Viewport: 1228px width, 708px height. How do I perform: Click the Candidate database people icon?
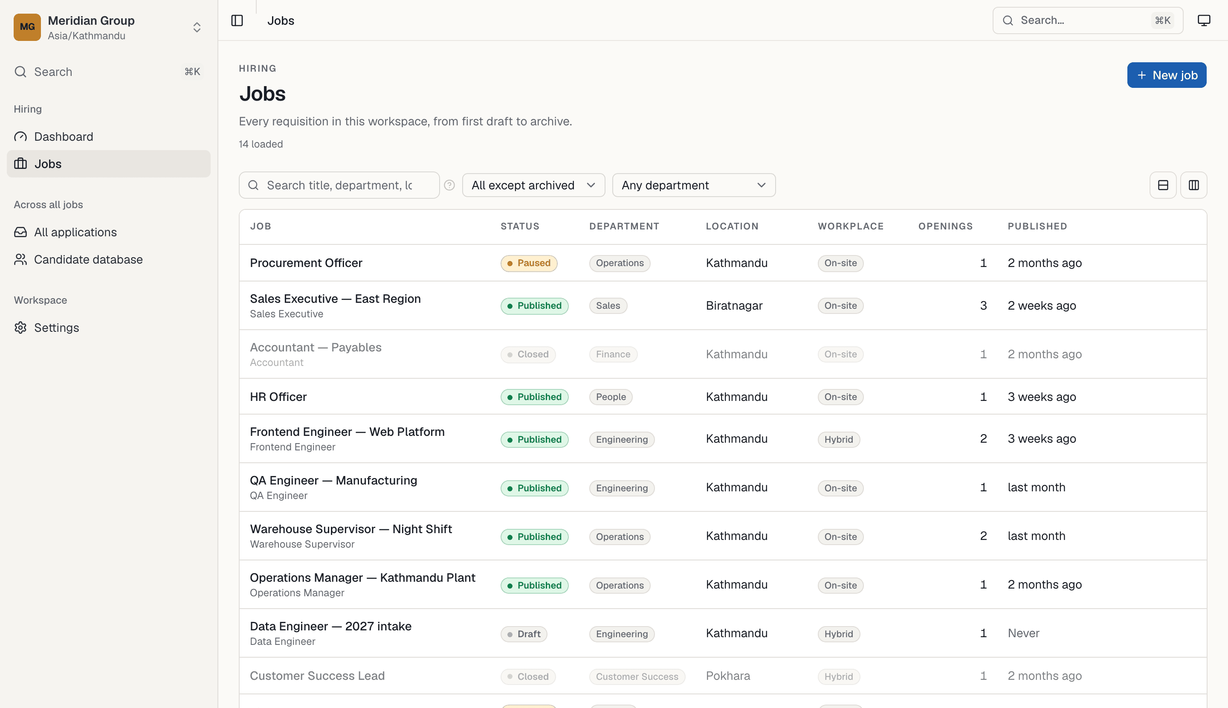click(20, 259)
